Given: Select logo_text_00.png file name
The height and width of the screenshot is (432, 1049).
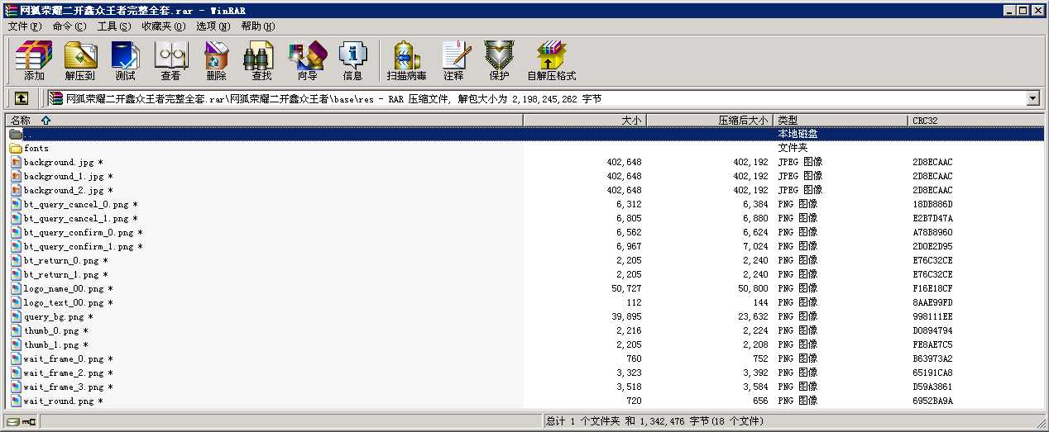Looking at the screenshot, I should pyautogui.click(x=68, y=302).
